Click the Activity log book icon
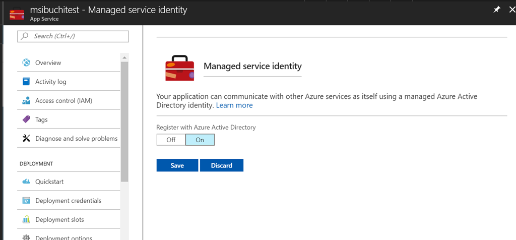Image resolution: width=516 pixels, height=240 pixels. pos(26,82)
